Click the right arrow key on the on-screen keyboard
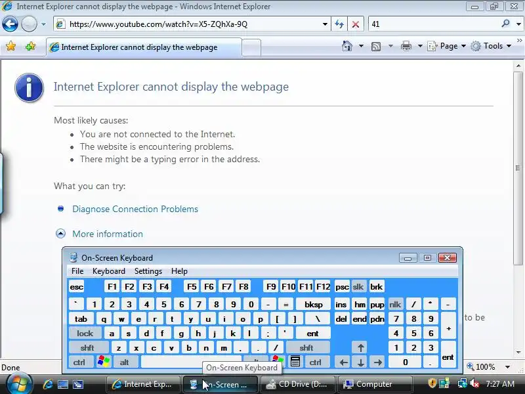Screen dimensions: 525x394 378,362
